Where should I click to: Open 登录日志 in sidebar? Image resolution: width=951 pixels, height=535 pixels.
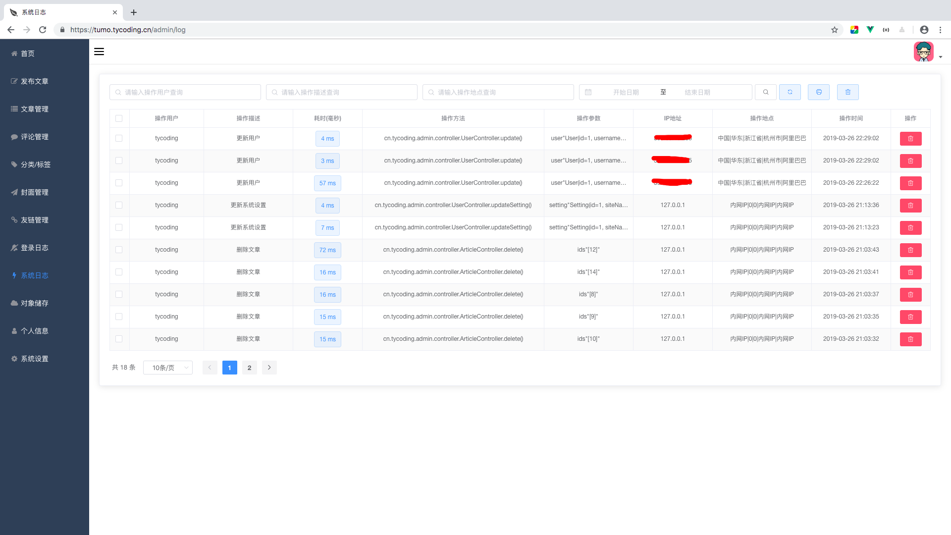[x=34, y=248]
